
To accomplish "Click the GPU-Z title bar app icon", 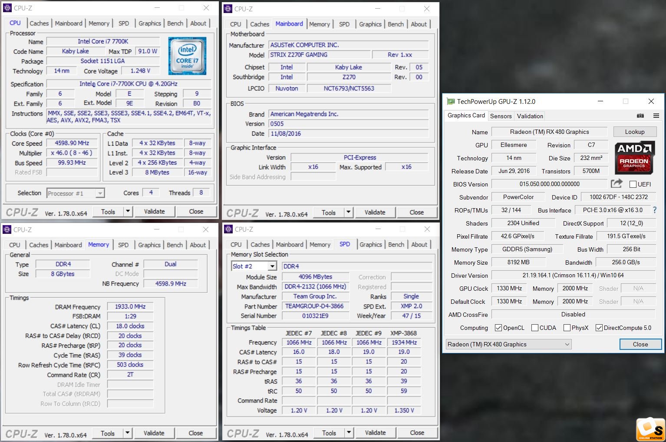I will (451, 101).
